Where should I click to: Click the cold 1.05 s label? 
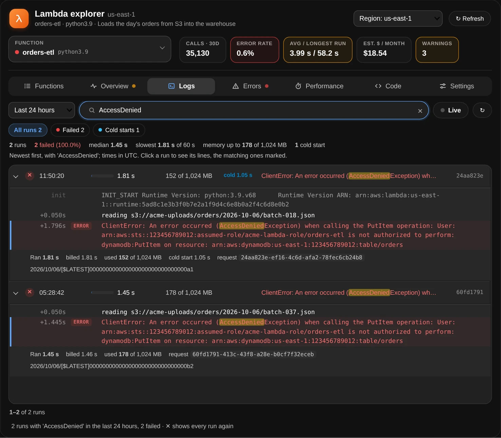(x=238, y=175)
